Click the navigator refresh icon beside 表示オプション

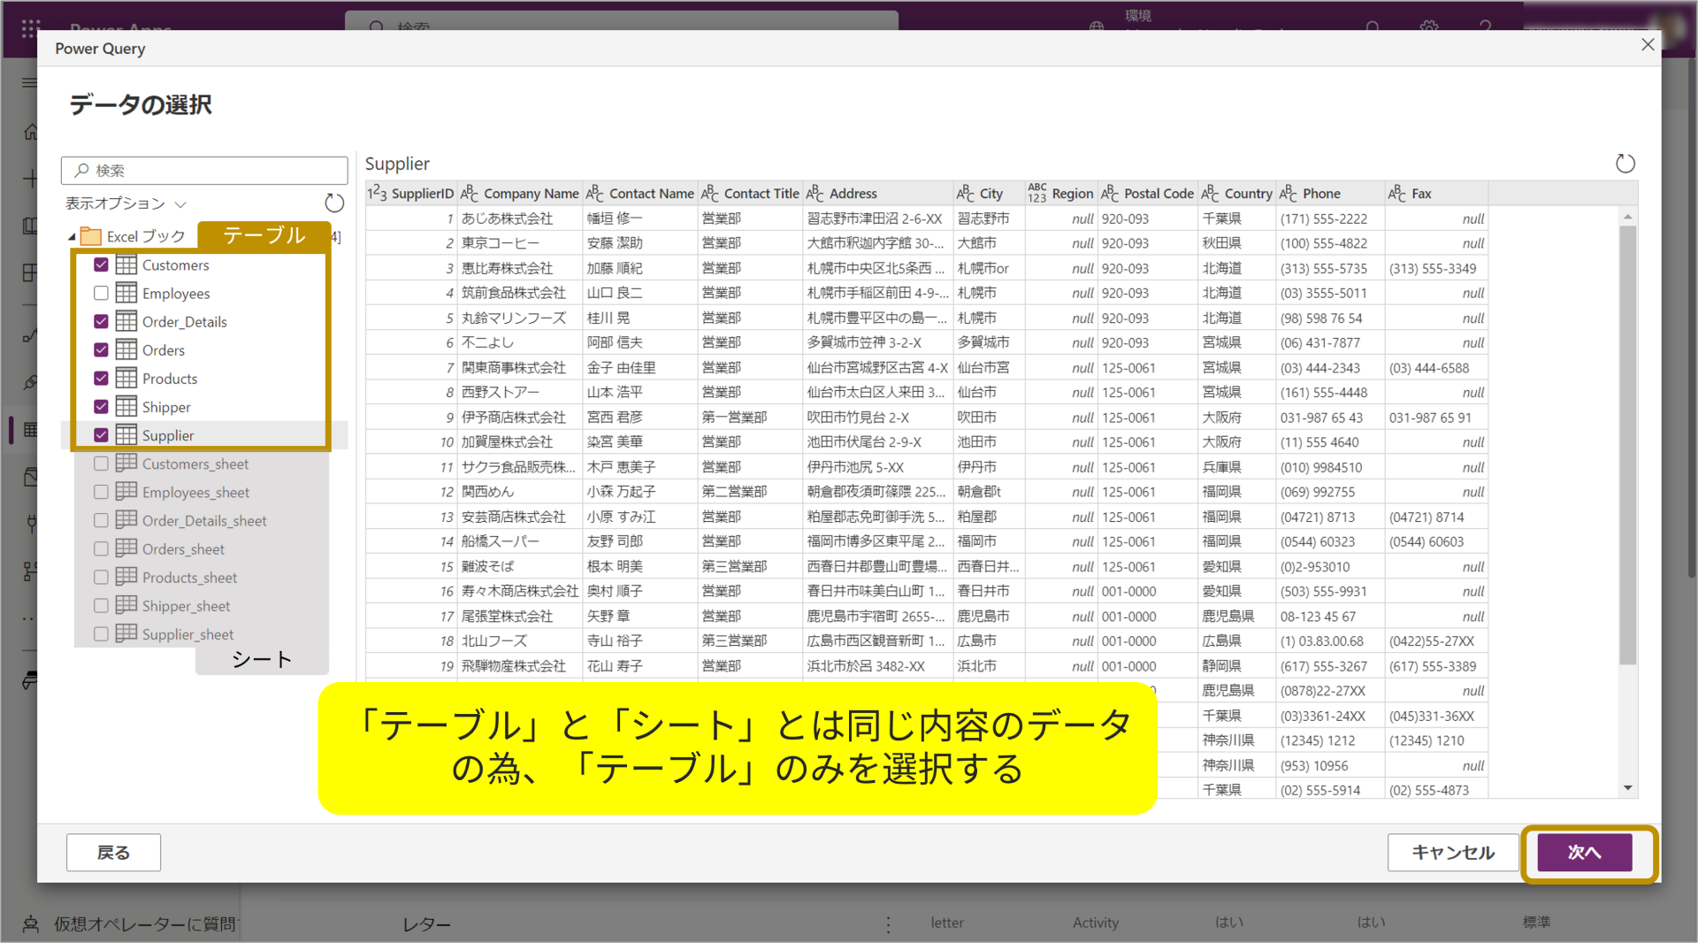[334, 203]
